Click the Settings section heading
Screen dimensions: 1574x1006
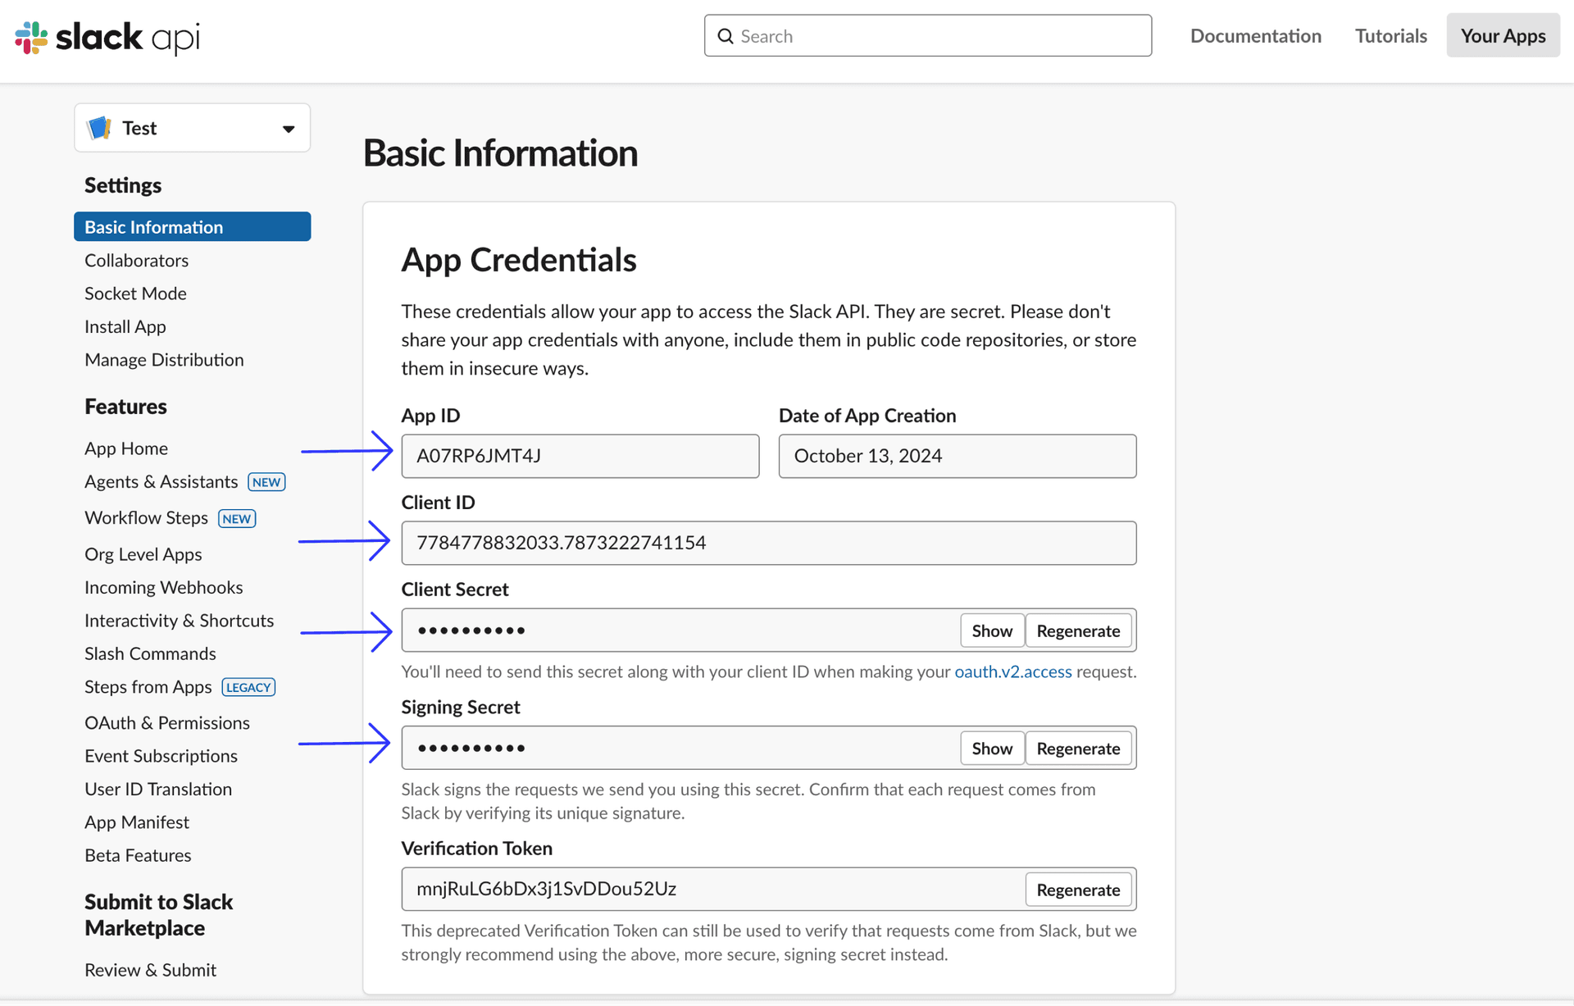click(123, 185)
